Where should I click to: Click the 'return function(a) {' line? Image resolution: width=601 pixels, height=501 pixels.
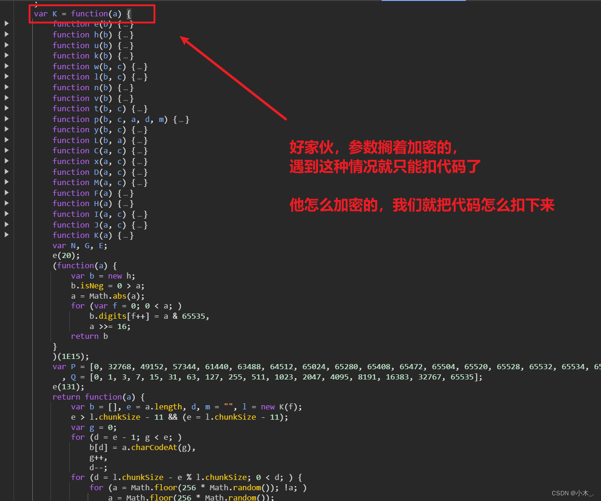(99, 397)
